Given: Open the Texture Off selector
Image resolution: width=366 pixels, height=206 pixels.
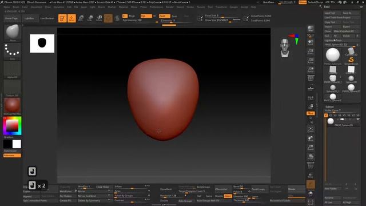Looking at the screenshot, I should click(13, 88).
